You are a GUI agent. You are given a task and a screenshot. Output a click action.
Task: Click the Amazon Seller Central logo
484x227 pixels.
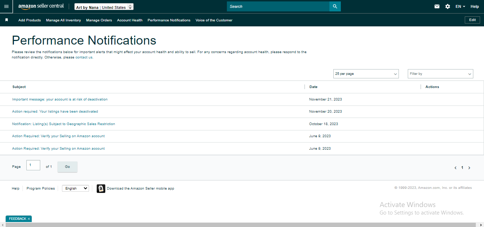(41, 6)
